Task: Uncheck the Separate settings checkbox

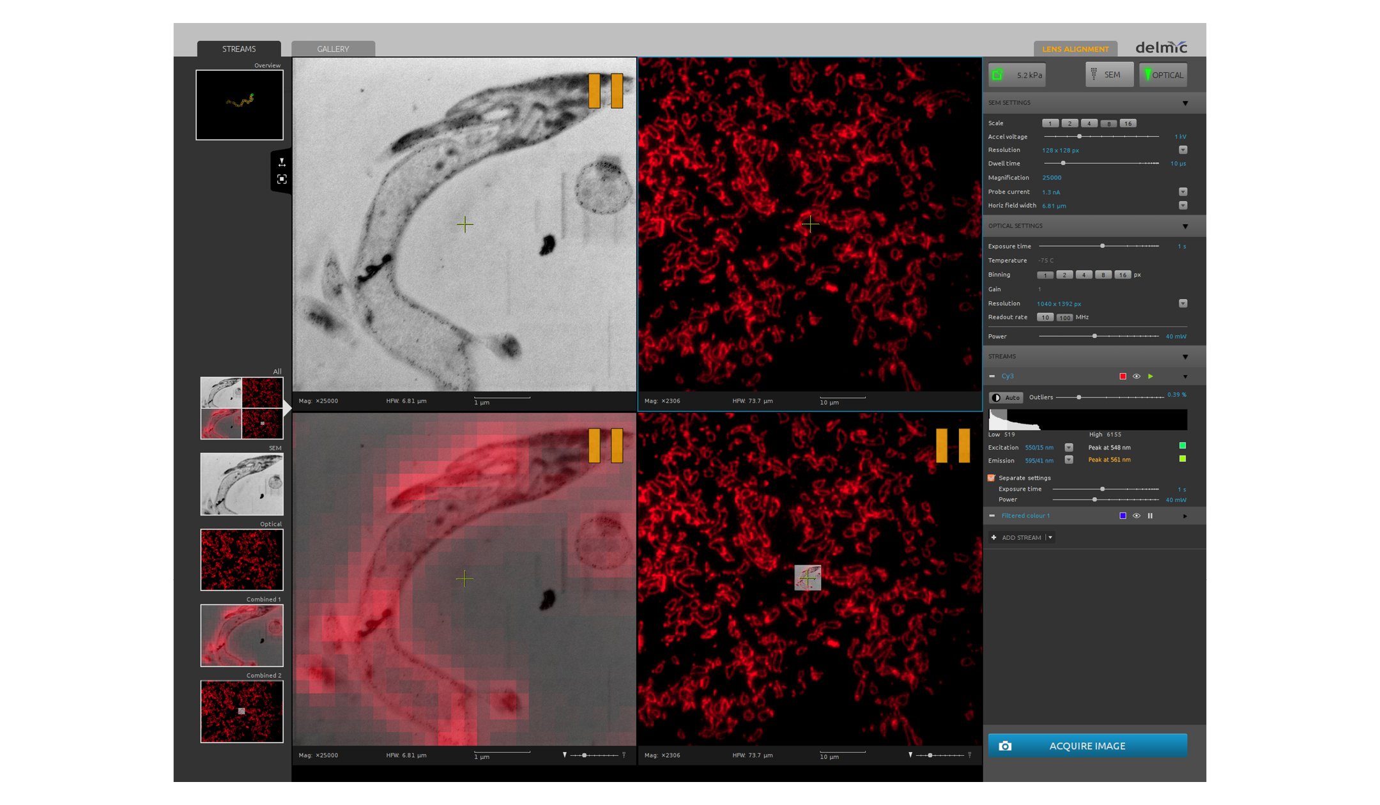Action: [x=992, y=478]
